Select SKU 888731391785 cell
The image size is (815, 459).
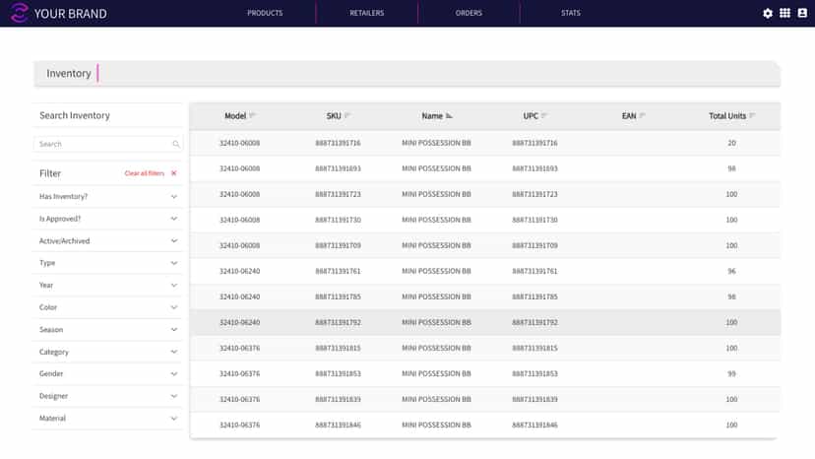pyautogui.click(x=338, y=296)
